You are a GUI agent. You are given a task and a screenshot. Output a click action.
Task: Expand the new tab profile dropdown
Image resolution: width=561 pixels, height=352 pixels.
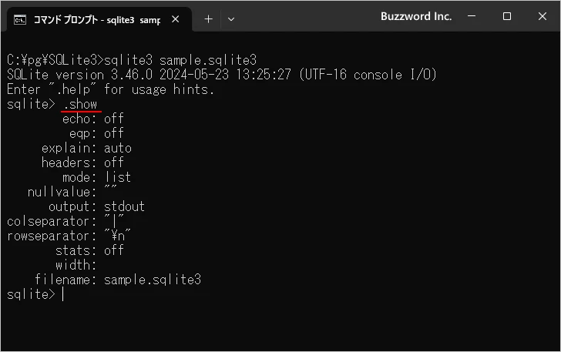[x=231, y=18]
